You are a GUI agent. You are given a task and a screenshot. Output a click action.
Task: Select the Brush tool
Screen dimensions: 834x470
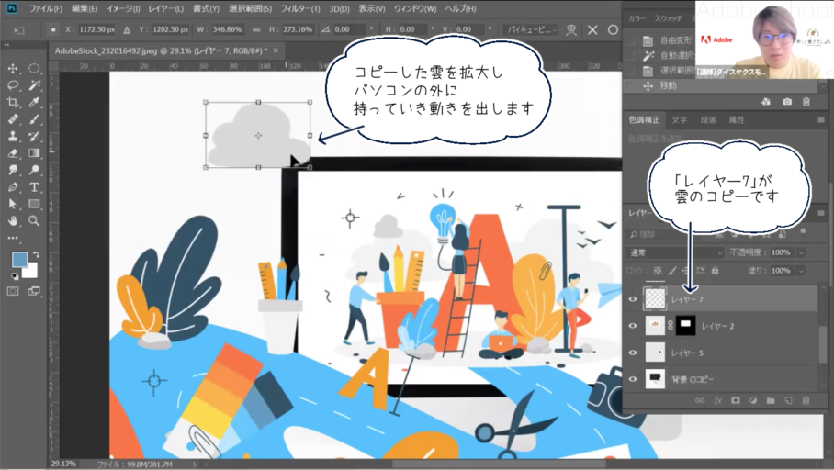pyautogui.click(x=34, y=119)
